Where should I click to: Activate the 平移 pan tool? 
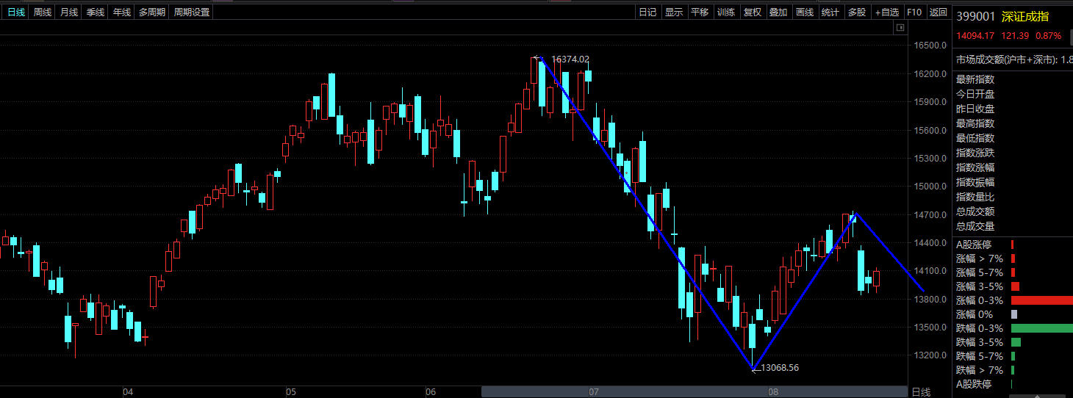point(700,12)
